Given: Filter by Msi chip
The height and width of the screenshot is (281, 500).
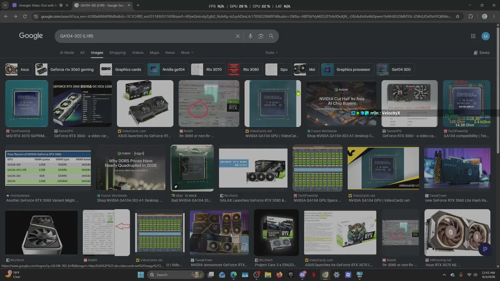Looking at the screenshot, I should point(306,69).
